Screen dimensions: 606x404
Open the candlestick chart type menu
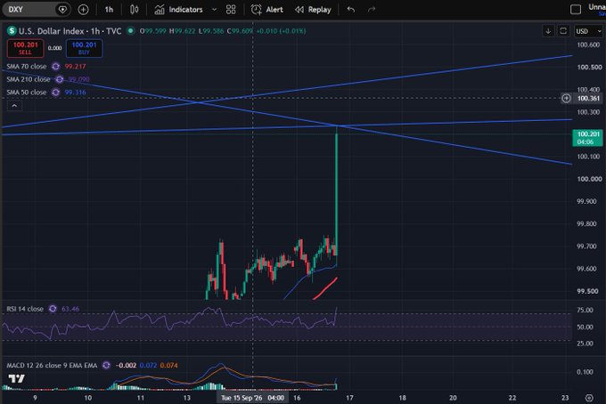(x=134, y=9)
